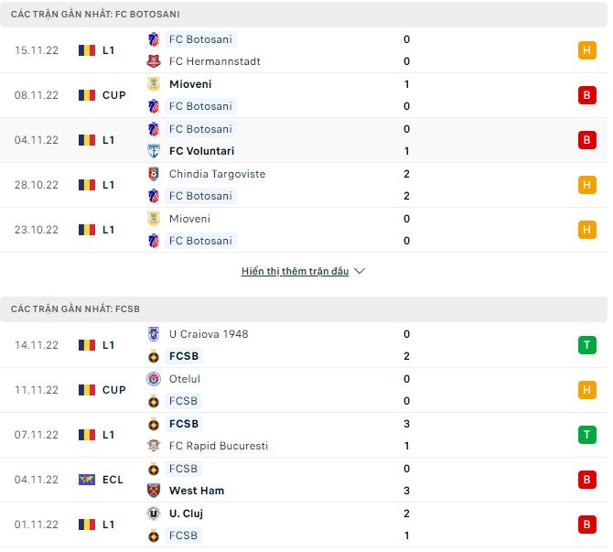Click orange H badge for Hermannstadt match
This screenshot has width=613, height=552.
586,50
